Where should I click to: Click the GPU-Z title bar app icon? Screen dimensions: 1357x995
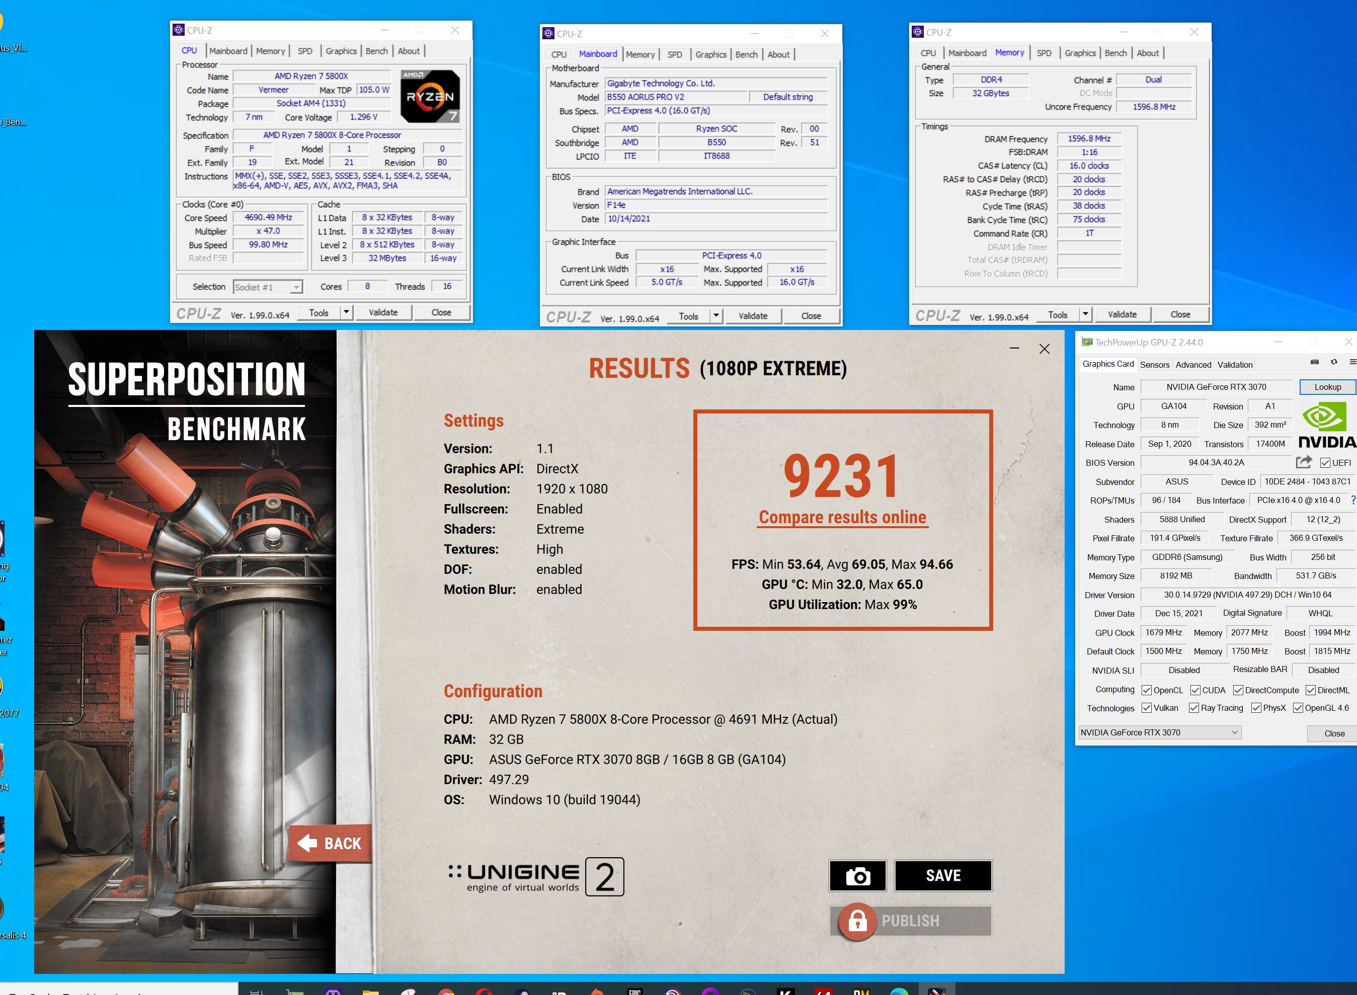[x=1087, y=342]
